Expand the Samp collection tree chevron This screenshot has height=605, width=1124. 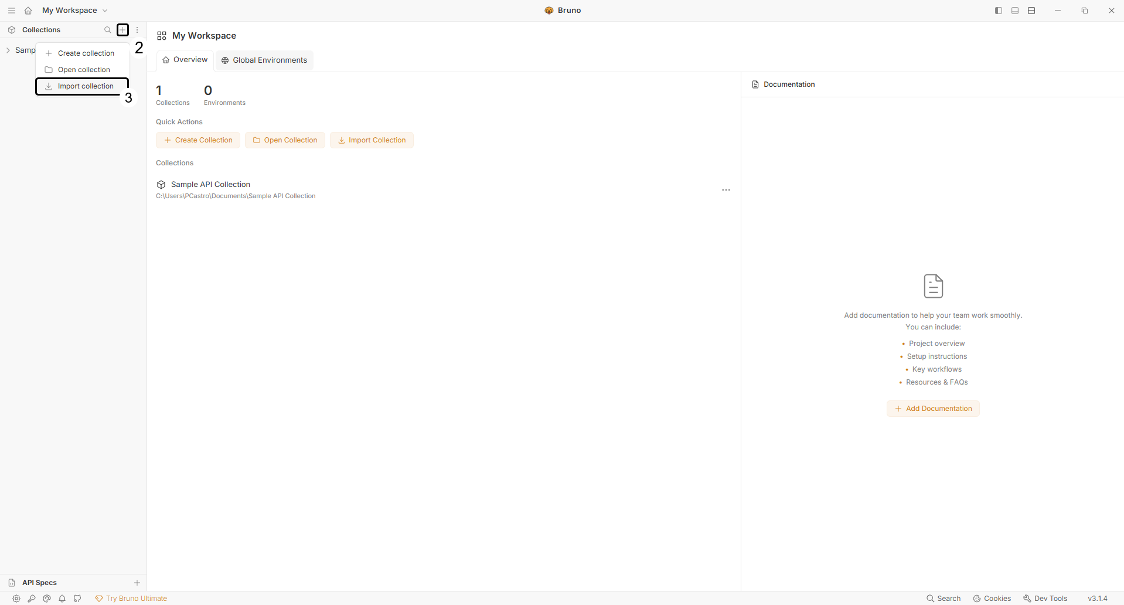pyautogui.click(x=8, y=50)
